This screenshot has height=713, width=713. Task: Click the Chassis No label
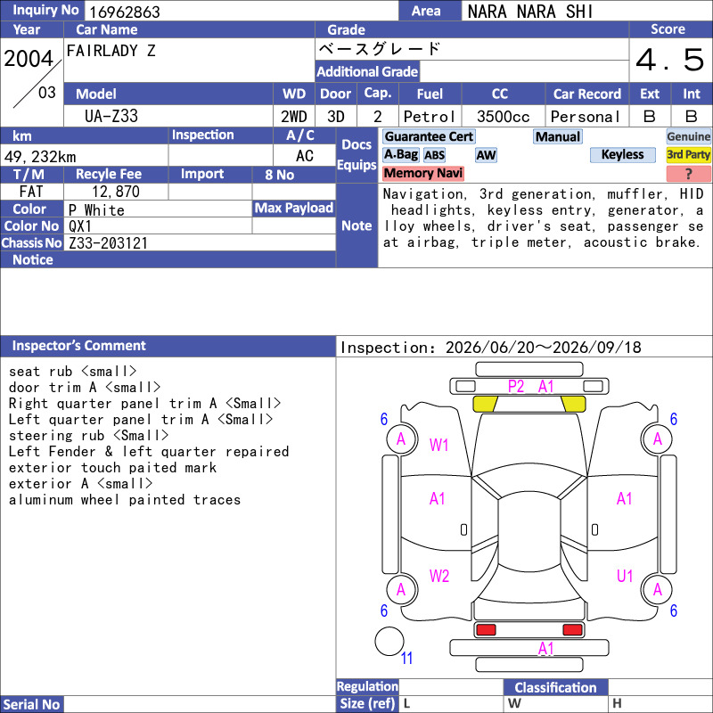pos(31,242)
